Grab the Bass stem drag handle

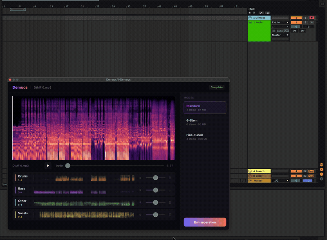coord(170,190)
